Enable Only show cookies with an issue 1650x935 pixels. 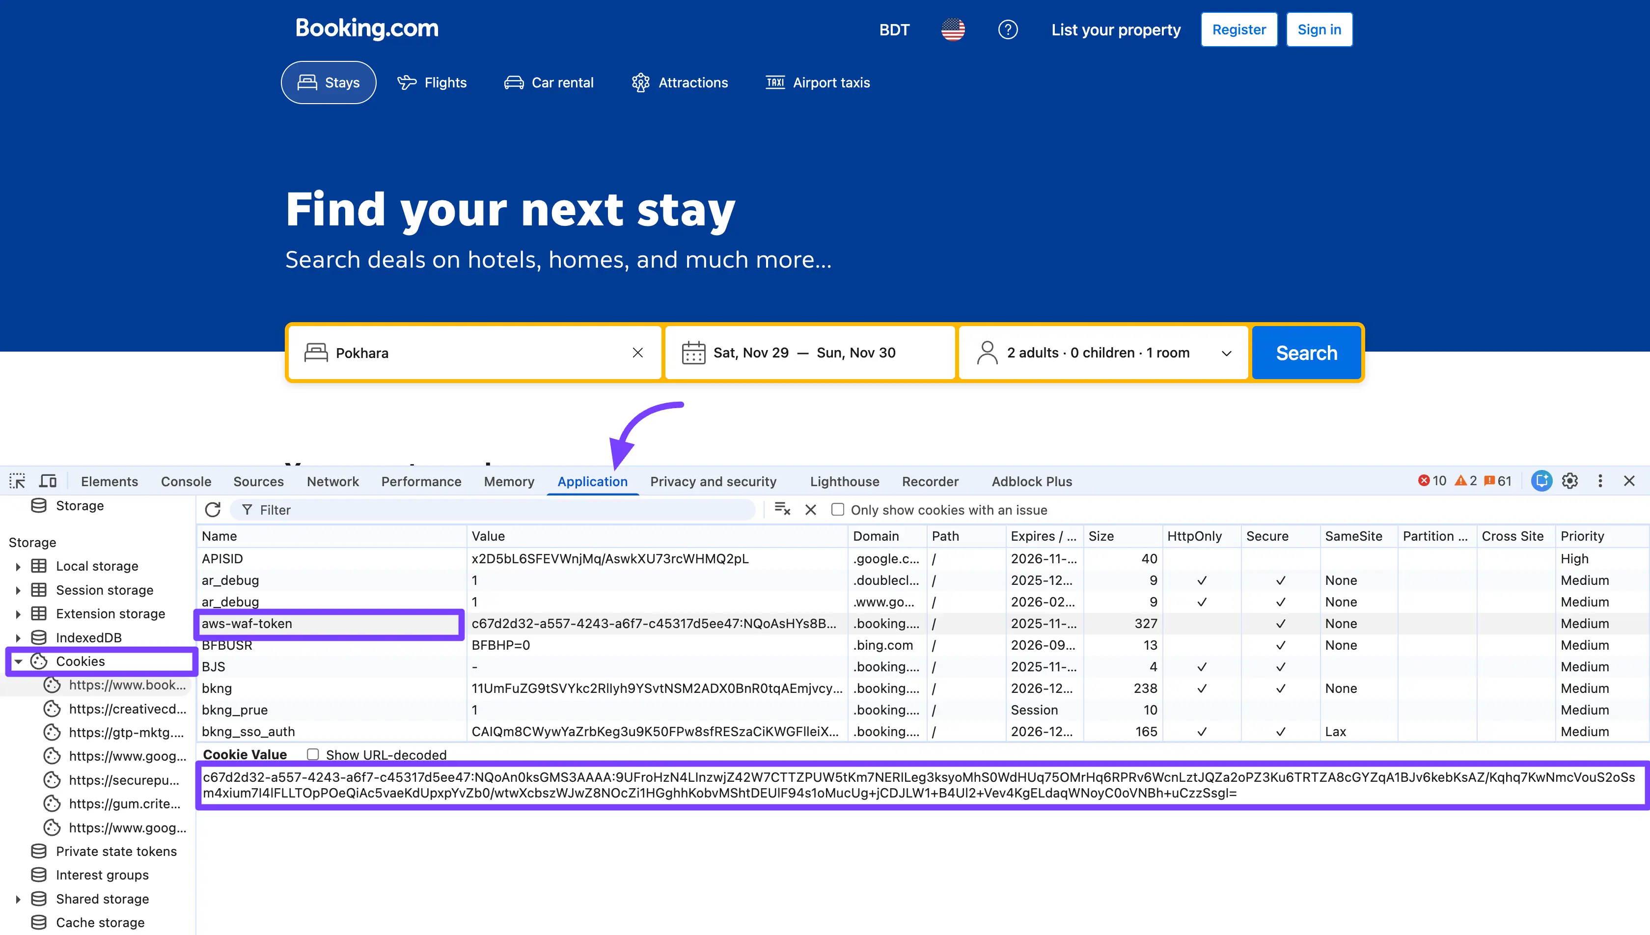837,509
